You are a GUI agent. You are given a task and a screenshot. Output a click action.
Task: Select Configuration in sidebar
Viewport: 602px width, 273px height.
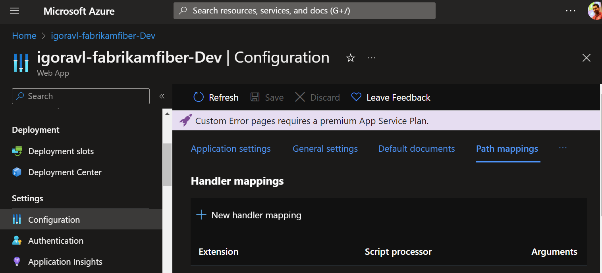click(x=81, y=220)
